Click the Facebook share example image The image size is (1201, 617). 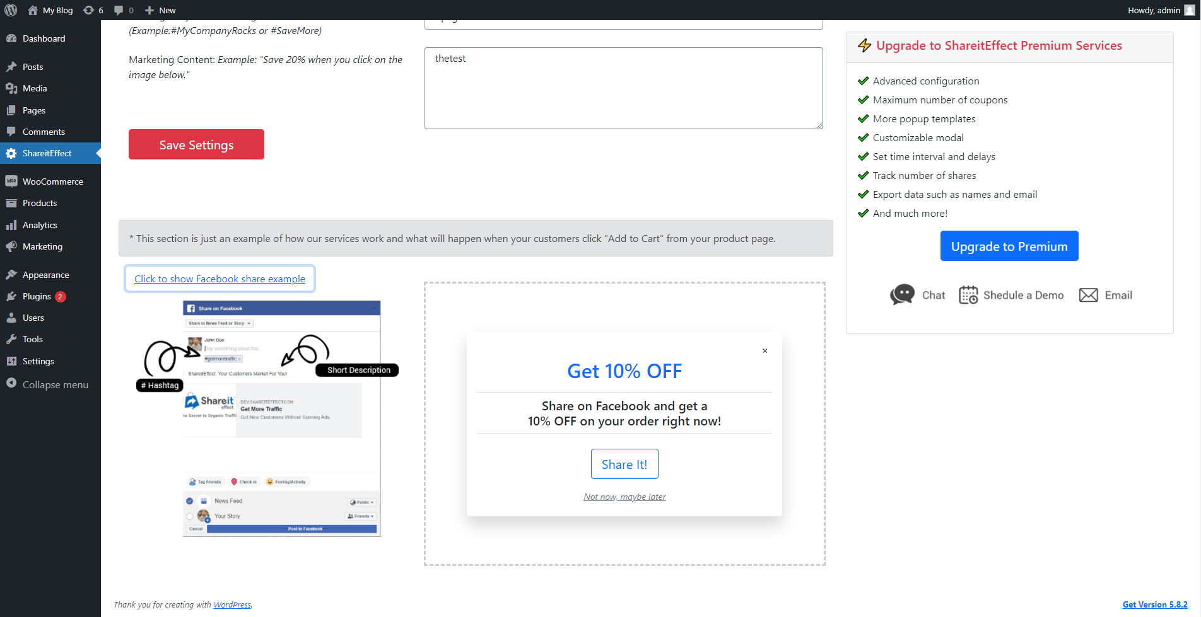pyautogui.click(x=267, y=418)
